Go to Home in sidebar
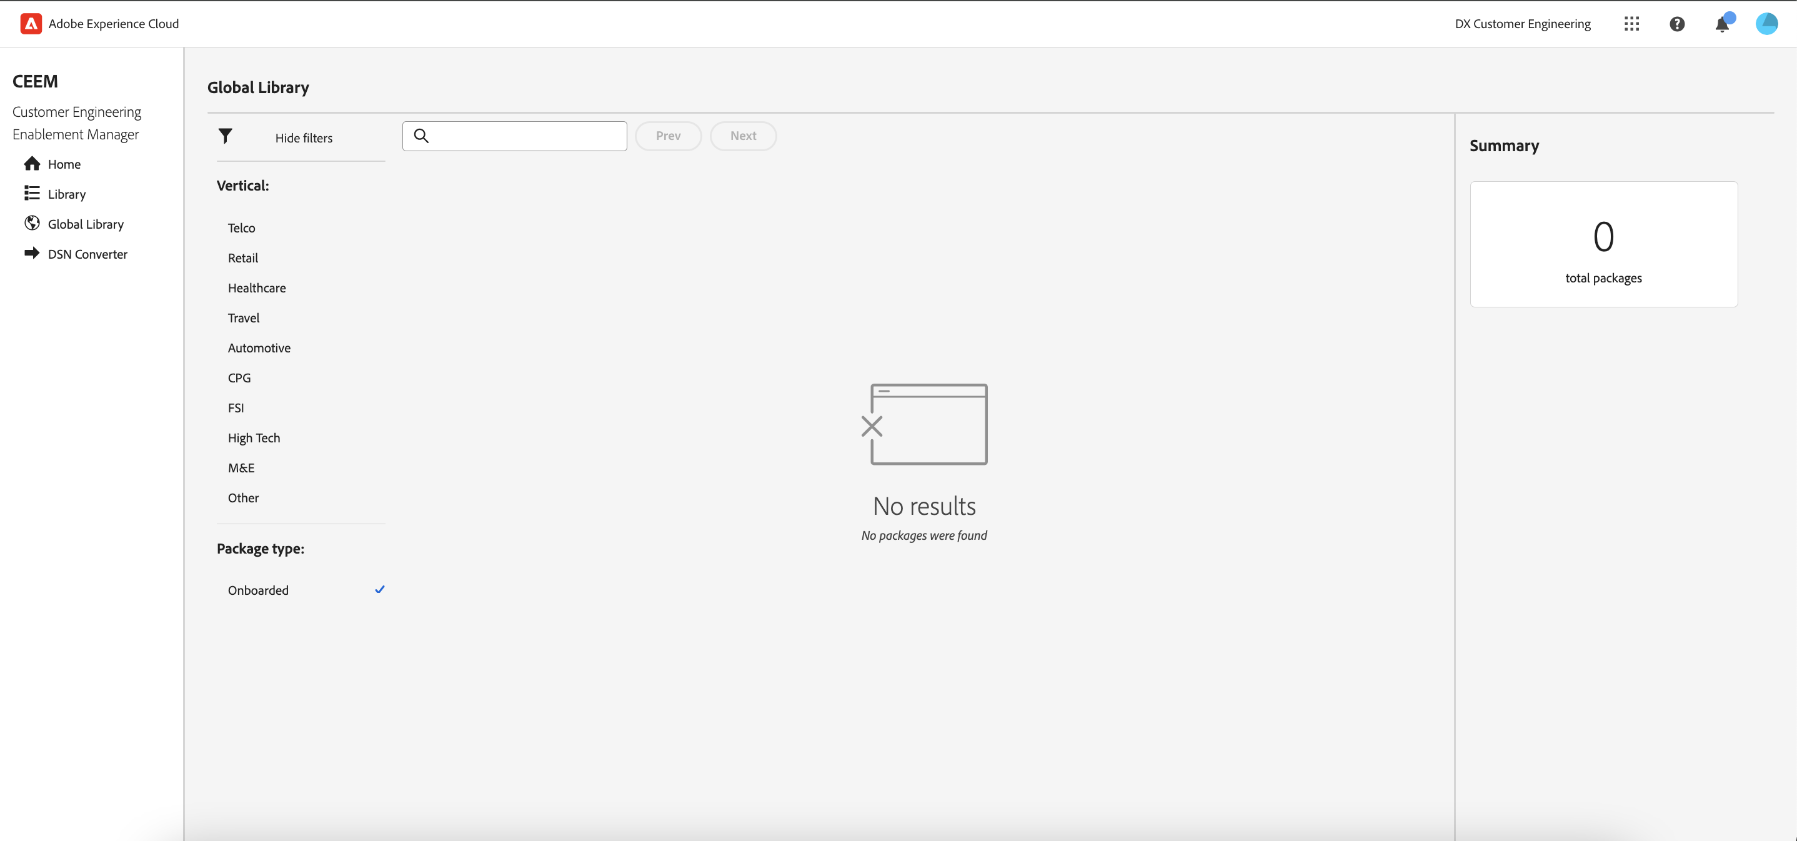The height and width of the screenshot is (841, 1797). [x=64, y=164]
